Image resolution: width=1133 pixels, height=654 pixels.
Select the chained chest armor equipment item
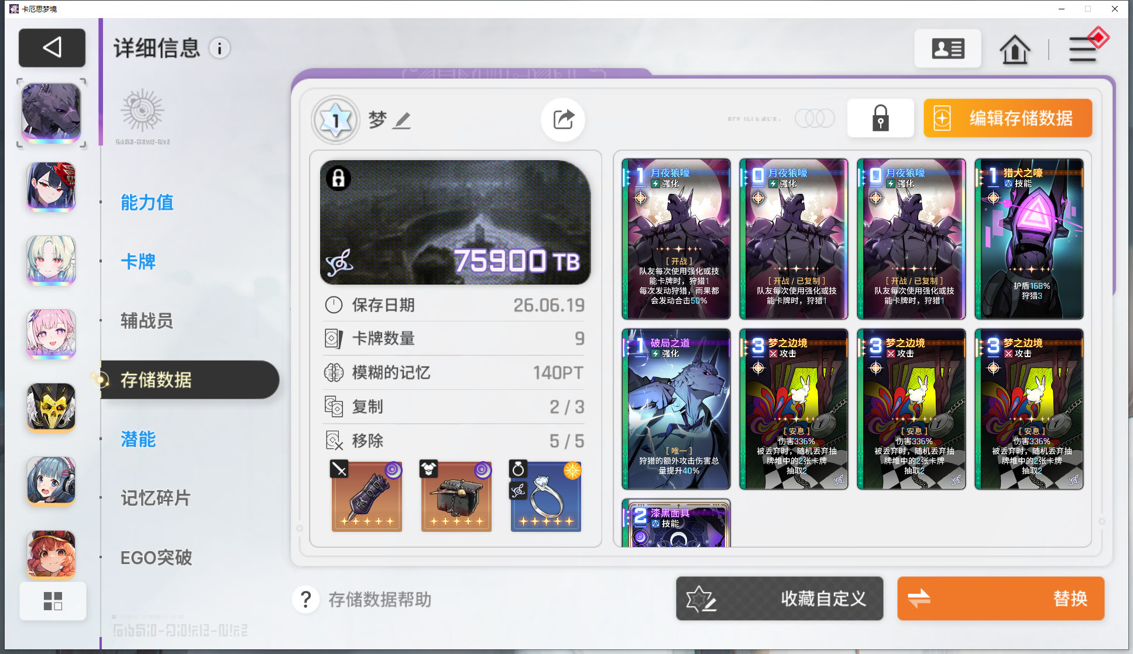456,496
